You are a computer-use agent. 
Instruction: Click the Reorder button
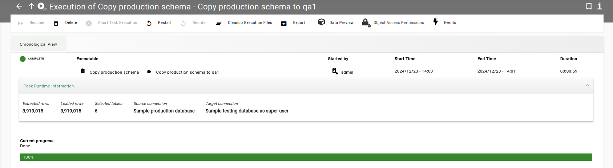pos(194,23)
